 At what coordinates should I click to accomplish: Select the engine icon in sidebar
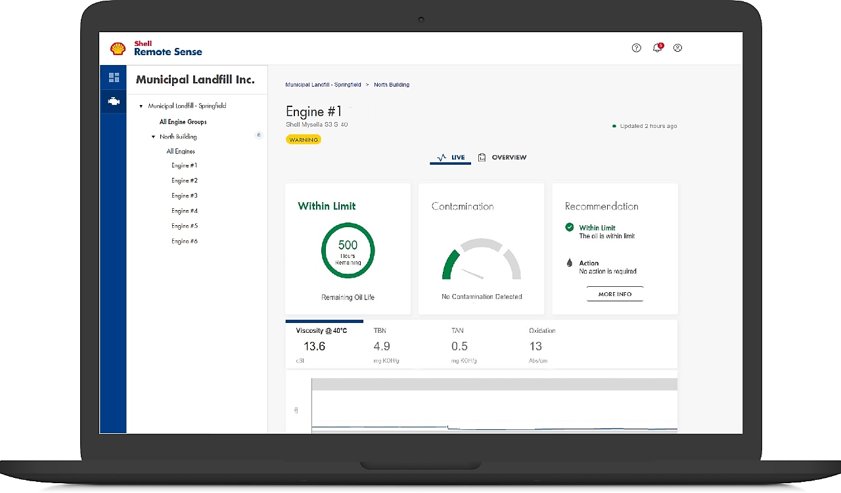click(114, 102)
